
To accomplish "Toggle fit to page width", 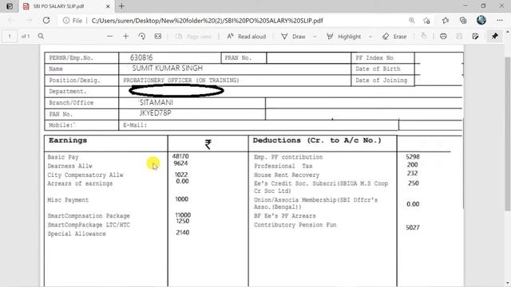I will pos(158,36).
